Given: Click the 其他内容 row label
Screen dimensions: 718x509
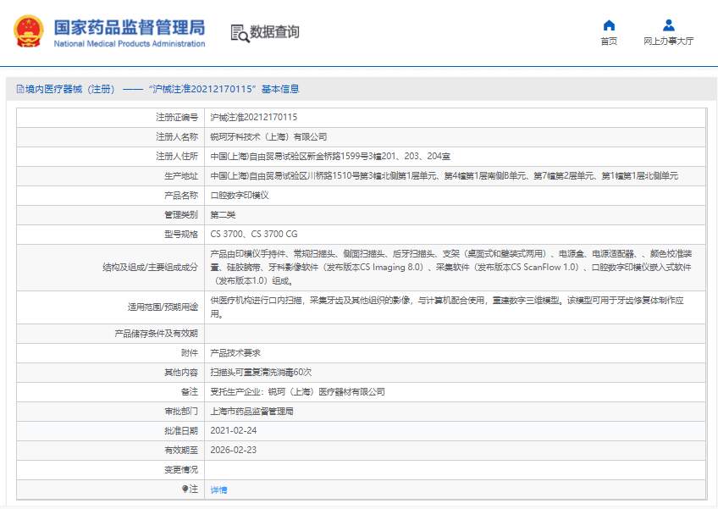Looking at the screenshot, I should [x=181, y=372].
